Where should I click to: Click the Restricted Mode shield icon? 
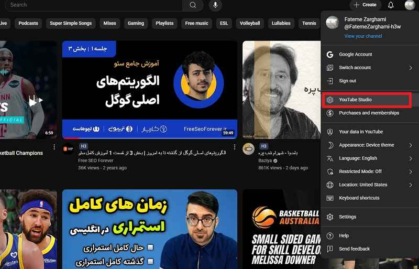coord(330,171)
